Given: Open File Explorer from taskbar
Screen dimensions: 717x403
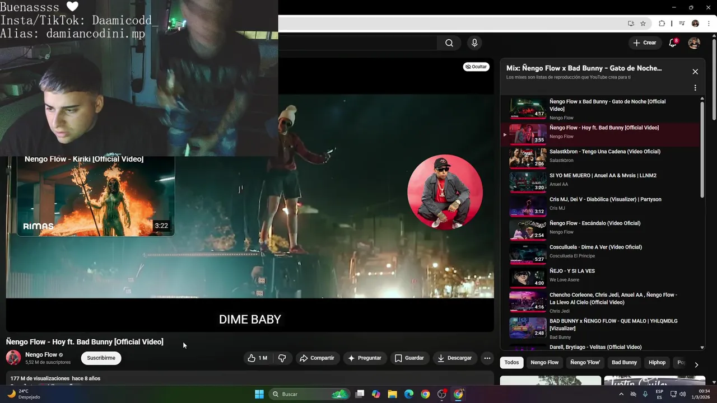Looking at the screenshot, I should coord(393,394).
